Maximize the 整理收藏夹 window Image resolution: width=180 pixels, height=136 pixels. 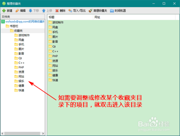(164, 4)
